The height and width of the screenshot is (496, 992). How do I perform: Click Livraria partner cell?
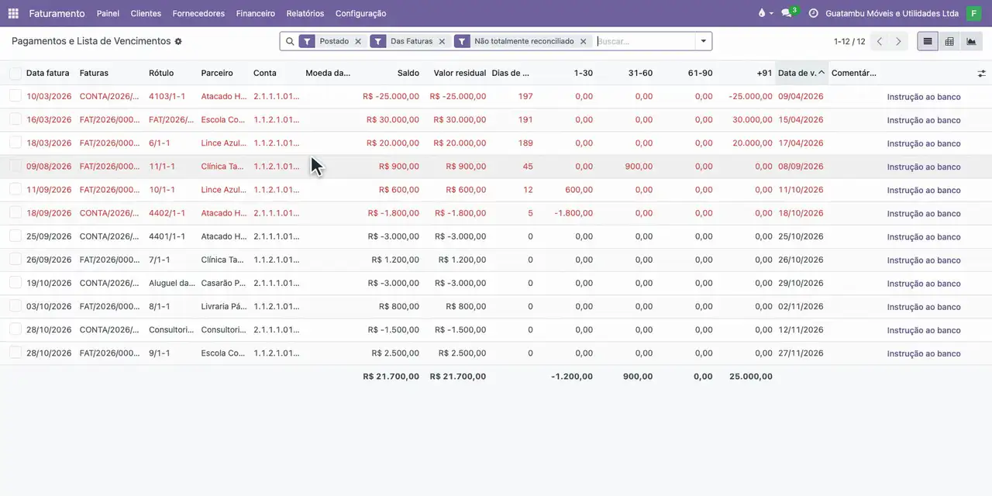click(224, 306)
